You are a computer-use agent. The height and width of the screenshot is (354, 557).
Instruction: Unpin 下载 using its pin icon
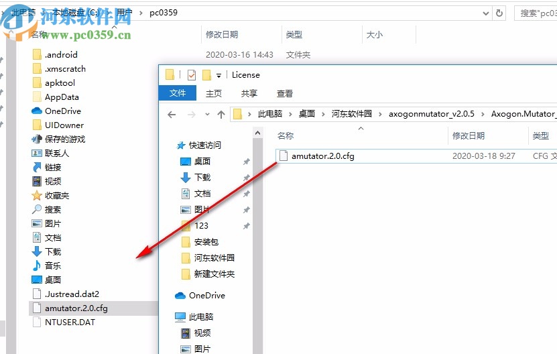click(246, 178)
